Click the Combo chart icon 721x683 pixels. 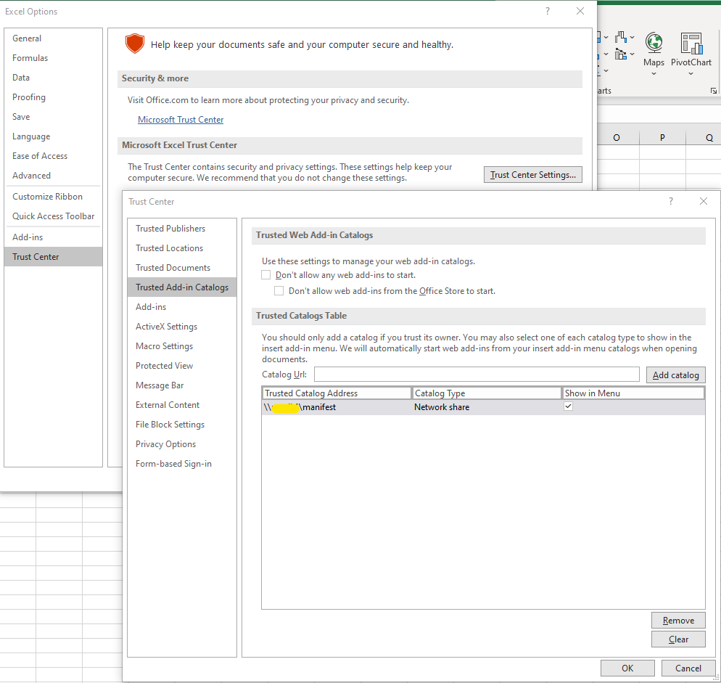[621, 54]
